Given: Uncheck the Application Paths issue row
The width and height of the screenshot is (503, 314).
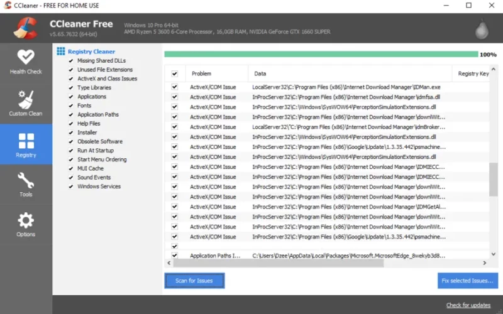Looking at the screenshot, I should (x=175, y=256).
